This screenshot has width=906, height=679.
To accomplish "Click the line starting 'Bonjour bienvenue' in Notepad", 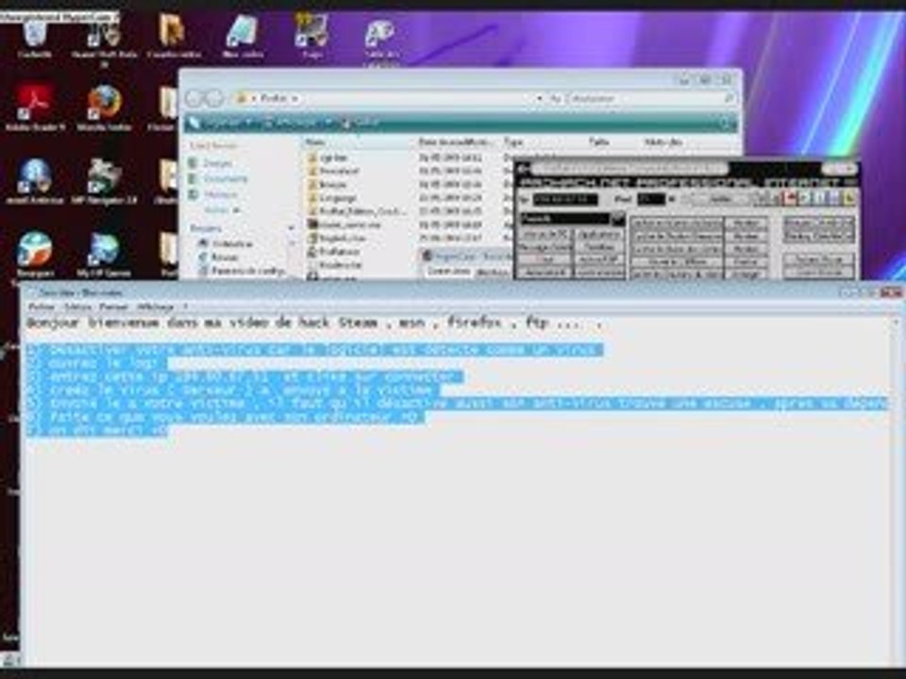I will 314,323.
